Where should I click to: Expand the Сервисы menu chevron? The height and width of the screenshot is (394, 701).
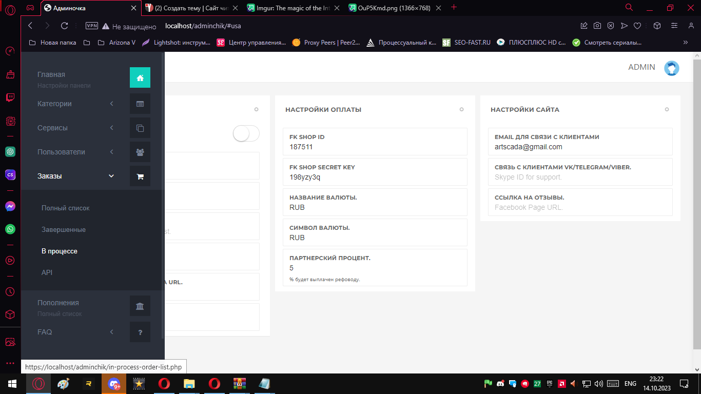point(112,128)
